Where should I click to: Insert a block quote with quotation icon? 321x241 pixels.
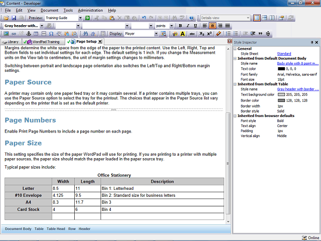point(260,34)
